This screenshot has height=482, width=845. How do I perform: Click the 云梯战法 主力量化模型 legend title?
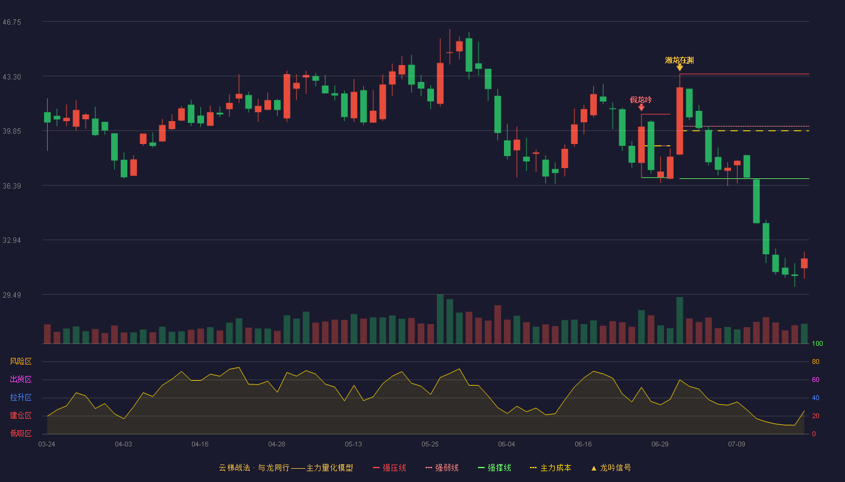pyautogui.click(x=285, y=468)
